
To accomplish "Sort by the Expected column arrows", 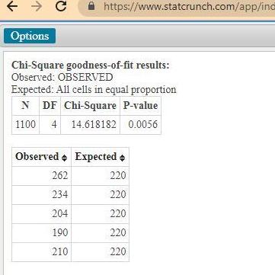I will tap(122, 158).
